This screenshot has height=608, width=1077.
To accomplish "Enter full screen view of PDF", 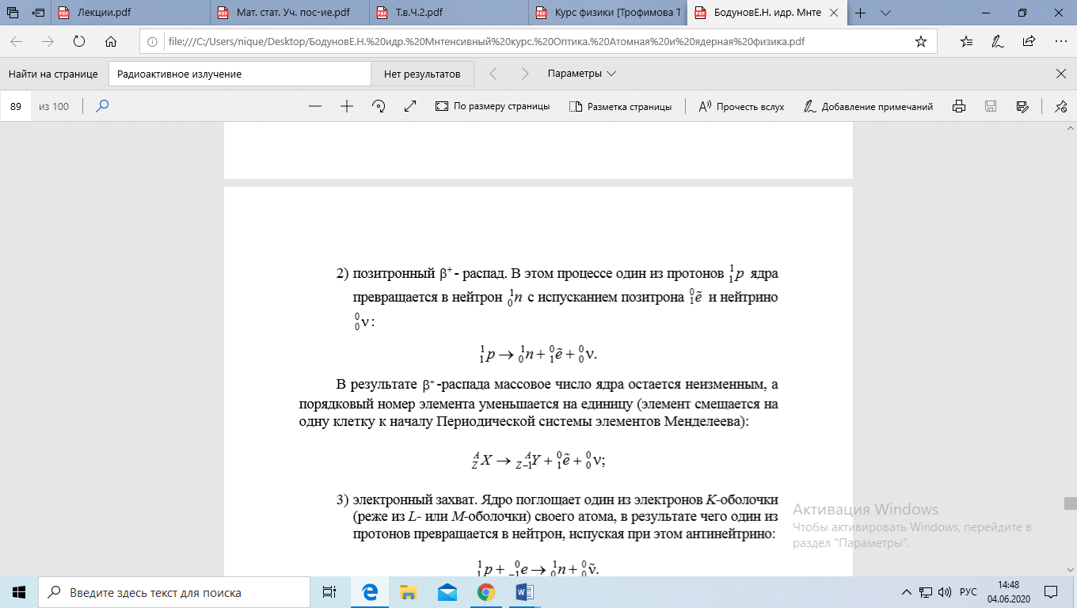I will pyautogui.click(x=409, y=106).
